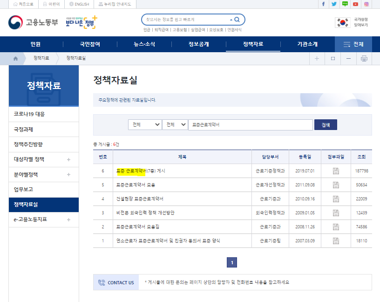Image resolution: width=380 pixels, height=302 pixels.
Task: Click the magnifier icon in the top search bar
Action: [237, 20]
